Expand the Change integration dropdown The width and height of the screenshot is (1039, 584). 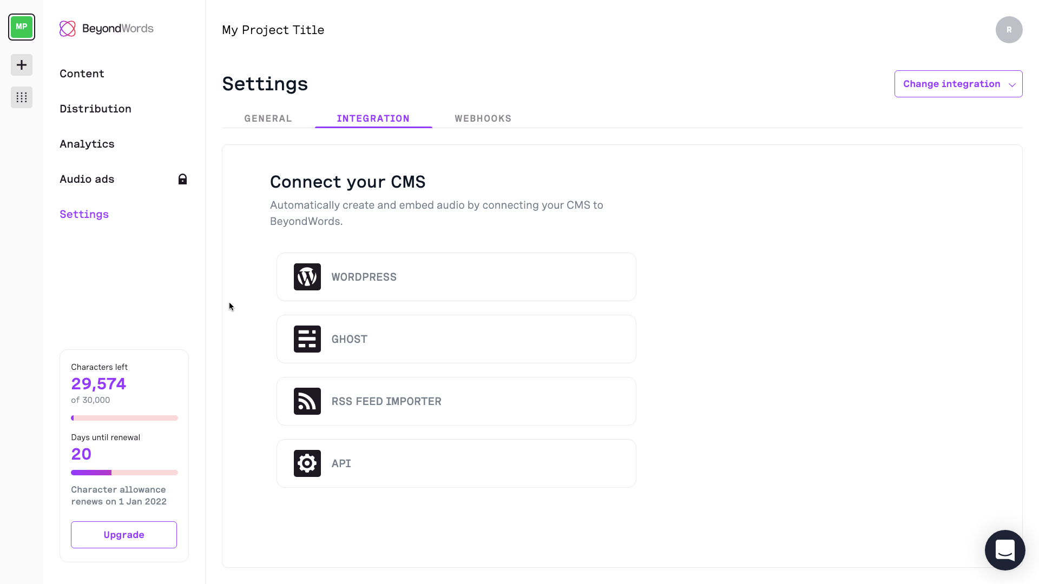click(958, 84)
